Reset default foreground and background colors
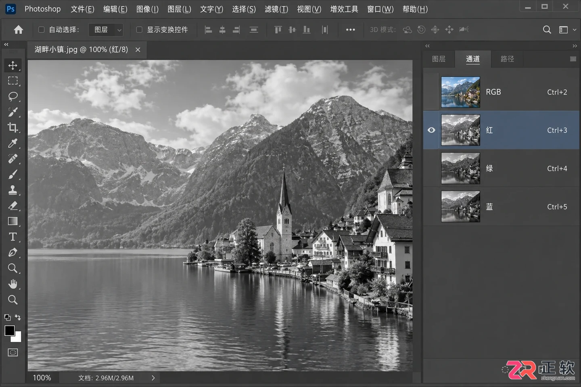This screenshot has width=581, height=387. pyautogui.click(x=7, y=317)
